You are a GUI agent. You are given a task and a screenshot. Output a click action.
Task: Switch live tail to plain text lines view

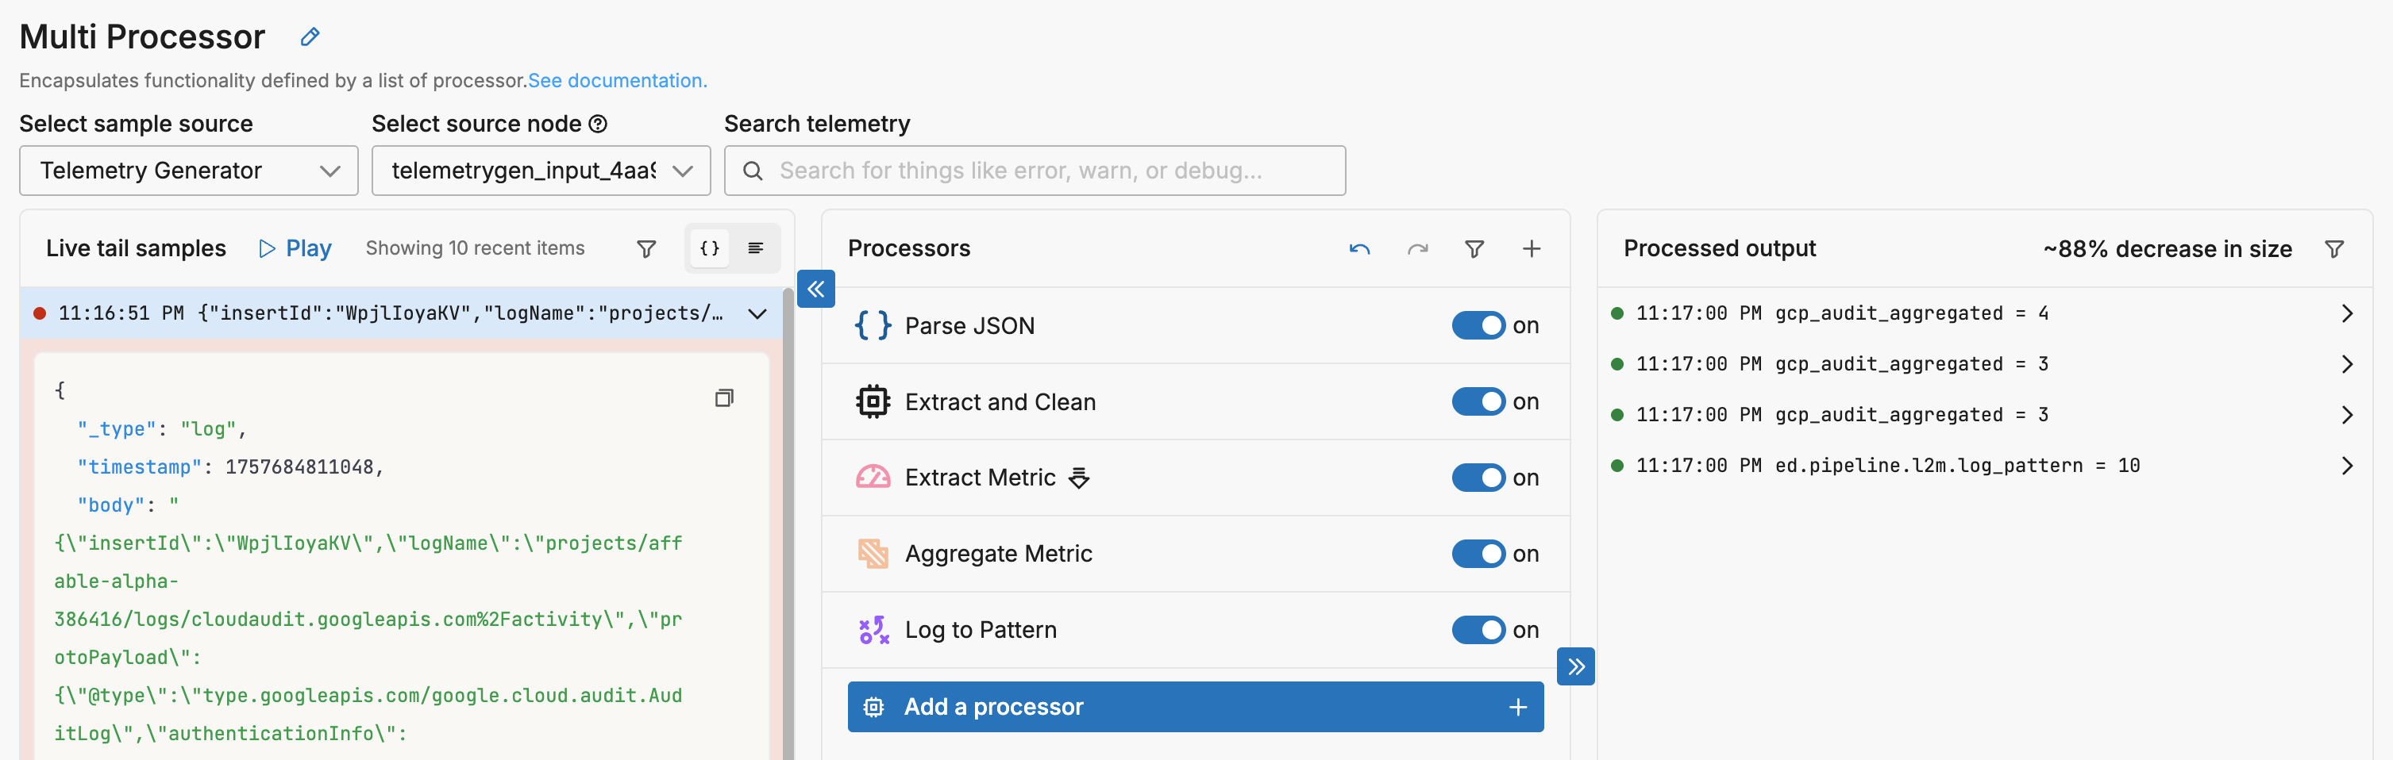pyautogui.click(x=755, y=248)
